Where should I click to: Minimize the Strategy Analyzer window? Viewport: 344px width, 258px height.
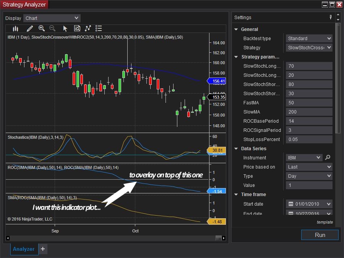coord(325,4)
